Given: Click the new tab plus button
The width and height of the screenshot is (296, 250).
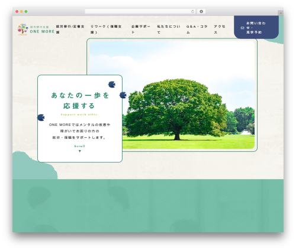Looking at the screenshot, I should [281, 13].
